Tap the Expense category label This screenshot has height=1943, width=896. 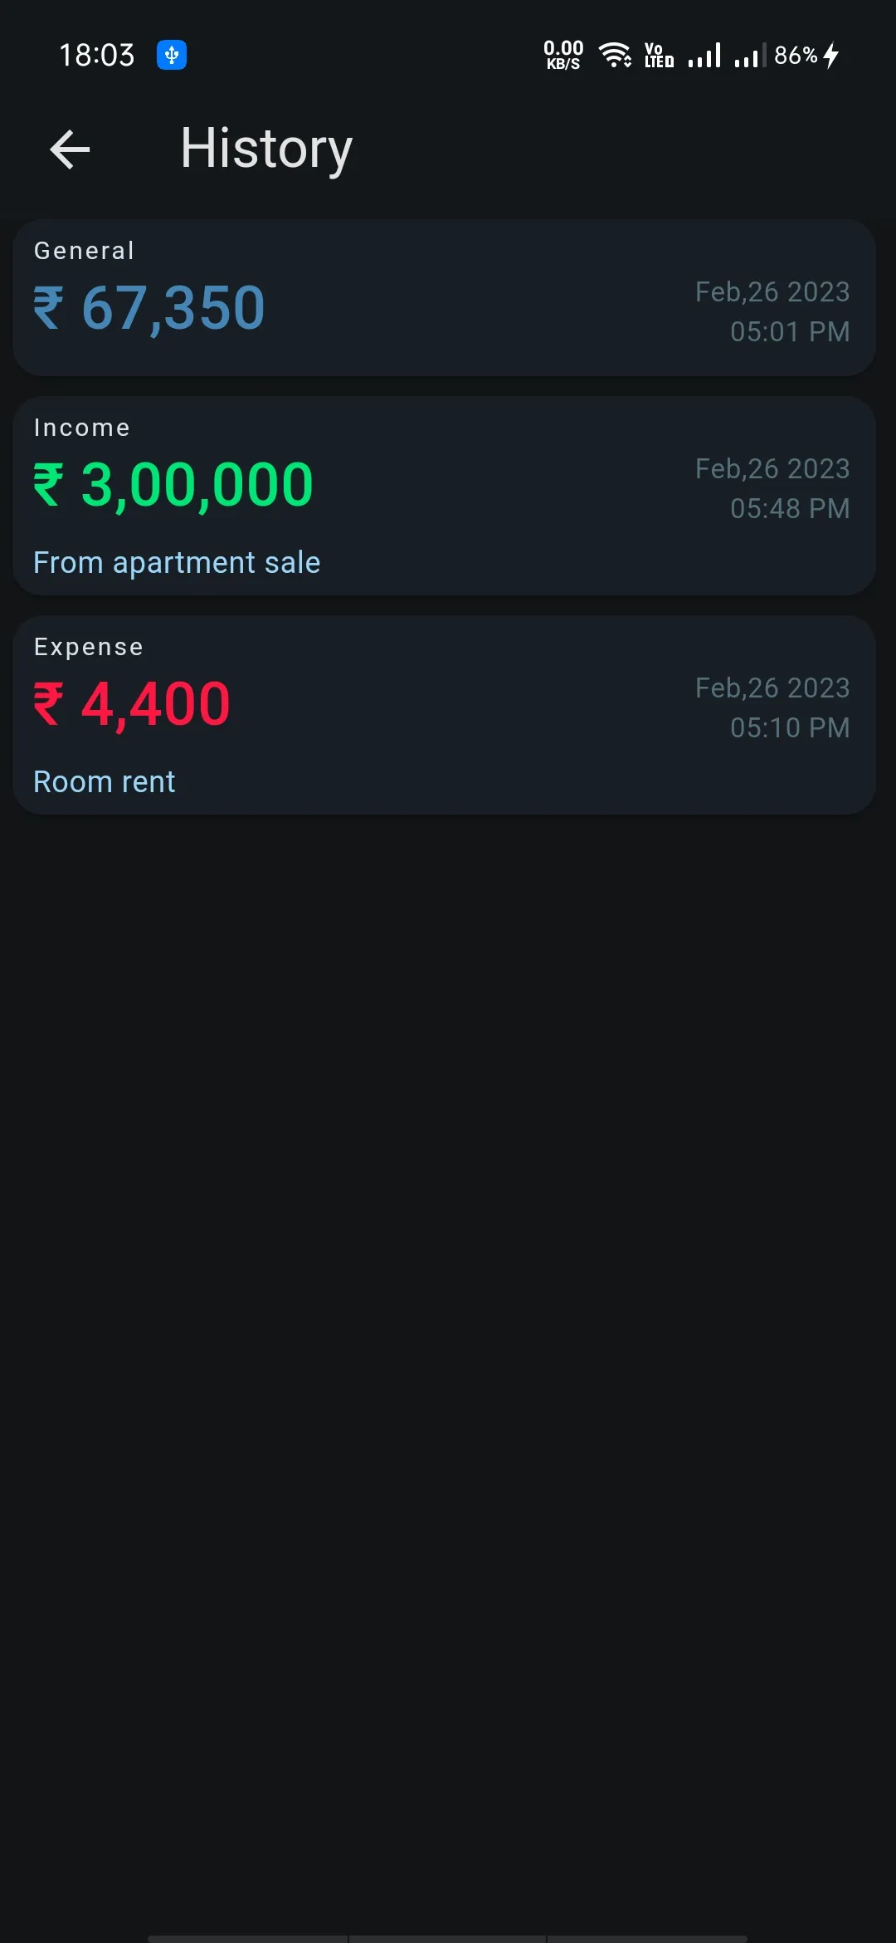[x=89, y=648]
